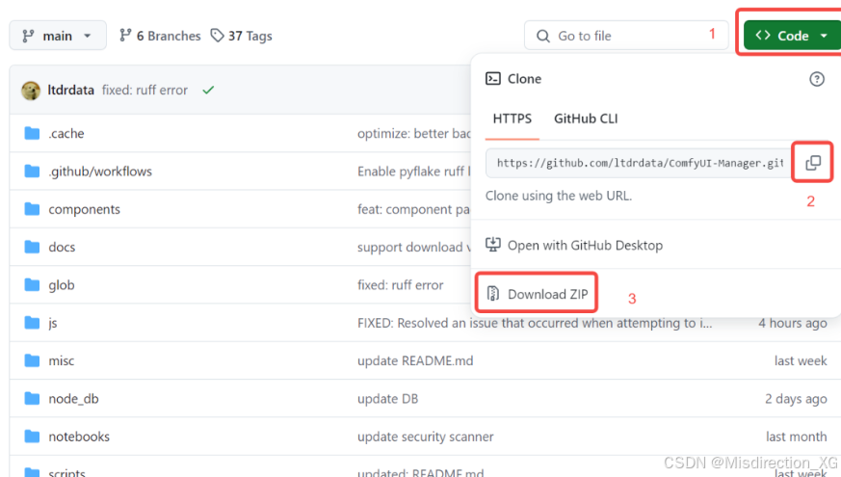The width and height of the screenshot is (841, 477).
Task: Click the help question mark icon in Clone panel
Action: (816, 79)
